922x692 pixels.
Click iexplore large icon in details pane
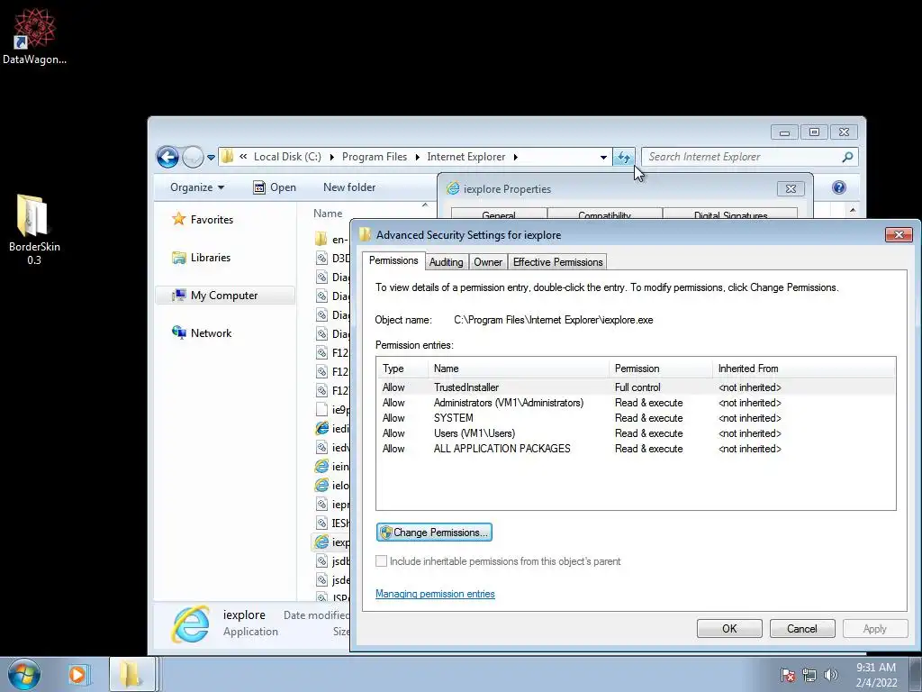point(190,624)
